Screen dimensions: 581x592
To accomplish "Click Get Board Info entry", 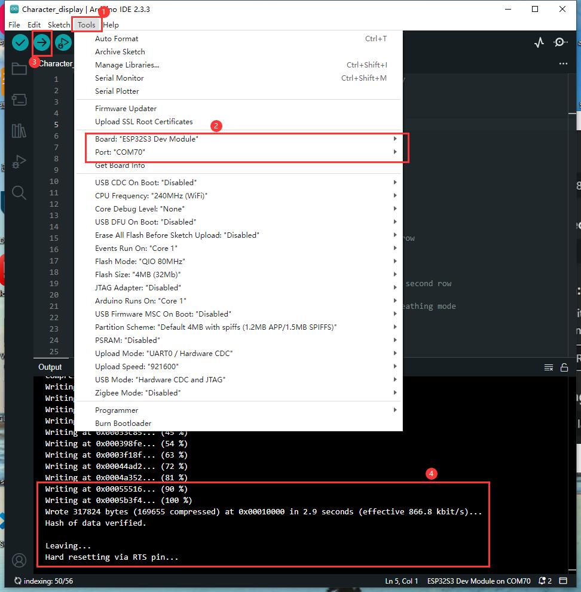I will 238,165.
